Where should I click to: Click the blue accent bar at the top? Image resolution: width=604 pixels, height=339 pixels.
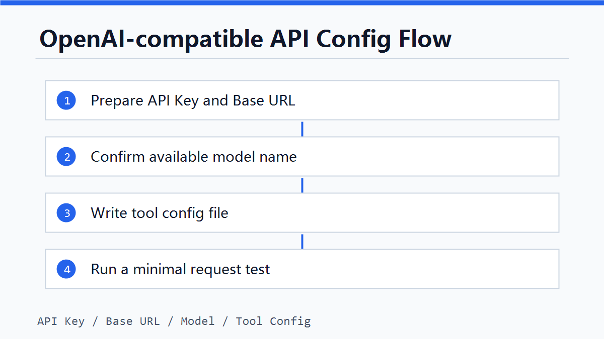coord(302,3)
